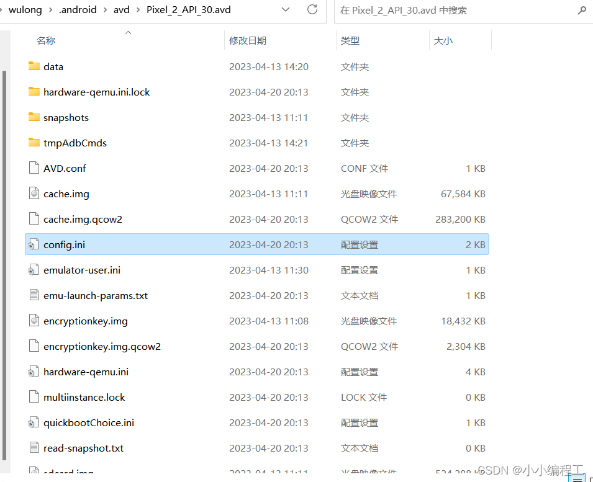The image size is (593, 482).
Task: Open the tmpAdbCmds folder
Action: coord(75,143)
